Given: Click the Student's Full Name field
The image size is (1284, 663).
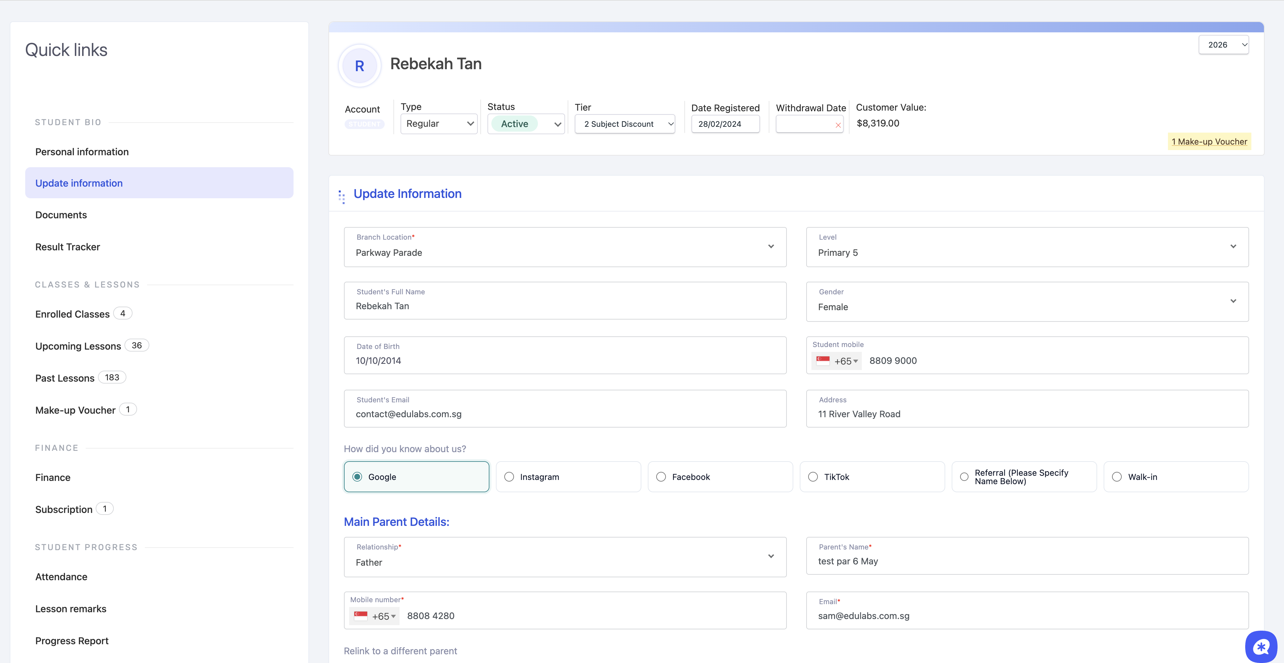Looking at the screenshot, I should pyautogui.click(x=565, y=300).
